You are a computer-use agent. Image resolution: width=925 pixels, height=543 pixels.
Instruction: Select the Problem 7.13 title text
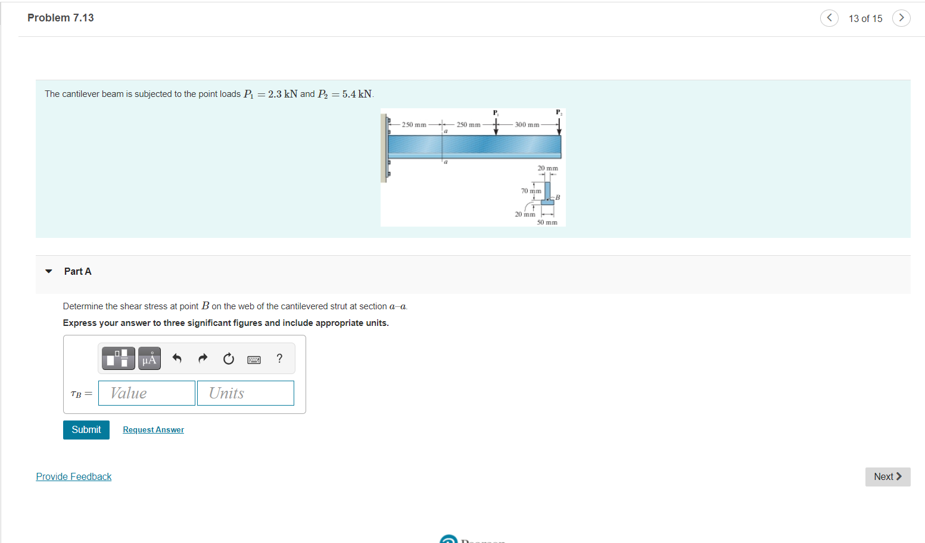click(x=61, y=18)
